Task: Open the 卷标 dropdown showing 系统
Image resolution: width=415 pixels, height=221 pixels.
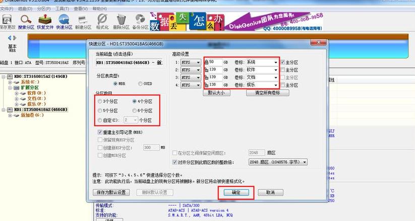Action: [x=276, y=62]
